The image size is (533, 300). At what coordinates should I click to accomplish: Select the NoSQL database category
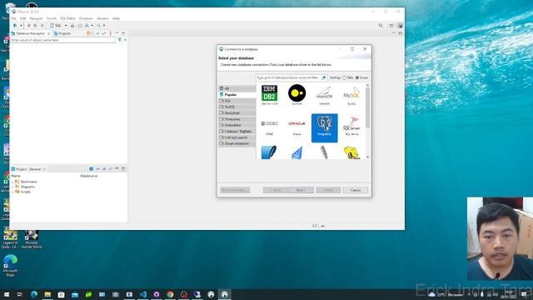[237, 107]
